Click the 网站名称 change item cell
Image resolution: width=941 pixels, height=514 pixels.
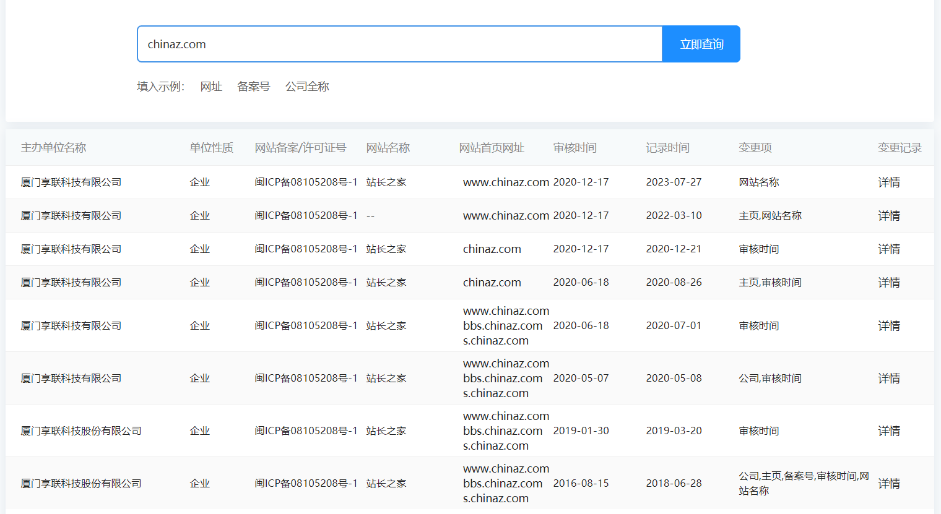(759, 182)
